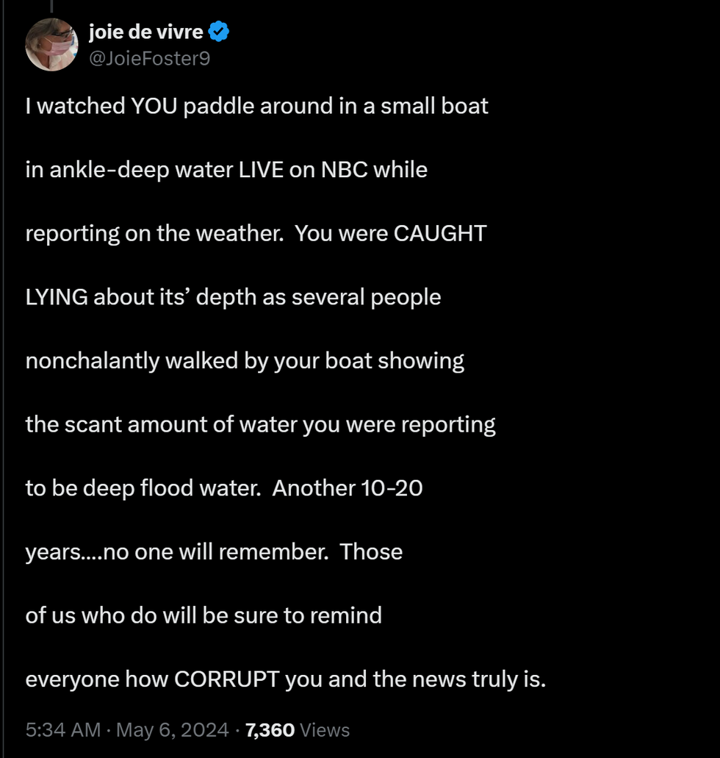This screenshot has width=720, height=758.
Task: Click the Views label
Action: tap(325, 730)
